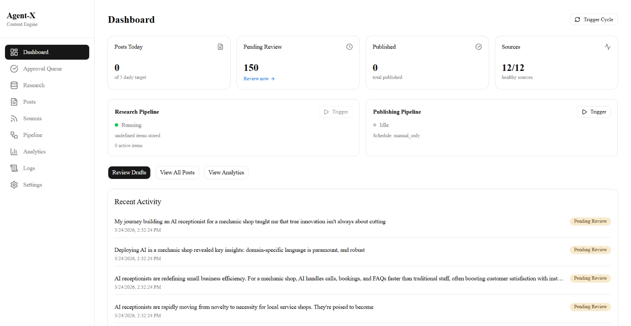Click the Review Drafts button
The image size is (631, 326).
tap(129, 173)
